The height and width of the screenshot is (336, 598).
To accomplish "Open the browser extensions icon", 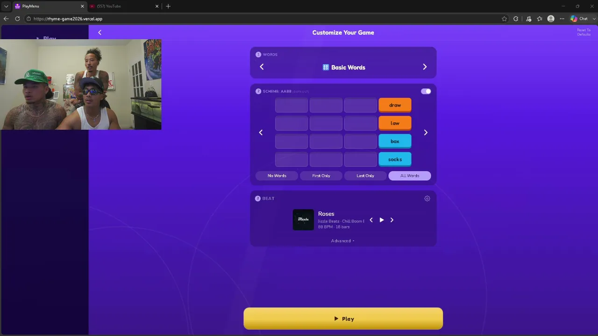I will (x=516, y=19).
